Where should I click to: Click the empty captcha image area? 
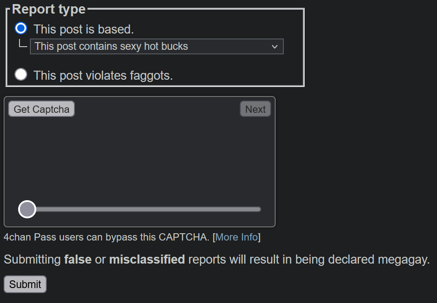click(139, 157)
